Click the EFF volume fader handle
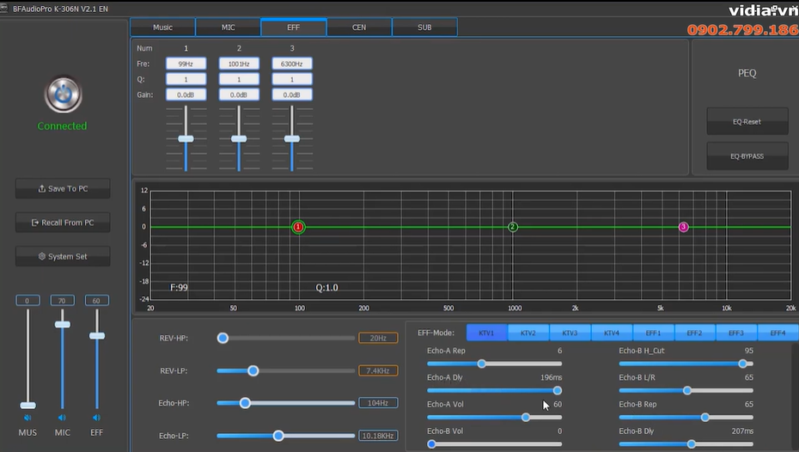This screenshot has width=799, height=452. (97, 336)
